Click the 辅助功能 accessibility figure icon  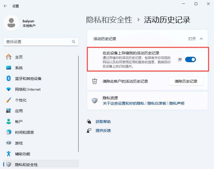pyautogui.click(x=9, y=154)
